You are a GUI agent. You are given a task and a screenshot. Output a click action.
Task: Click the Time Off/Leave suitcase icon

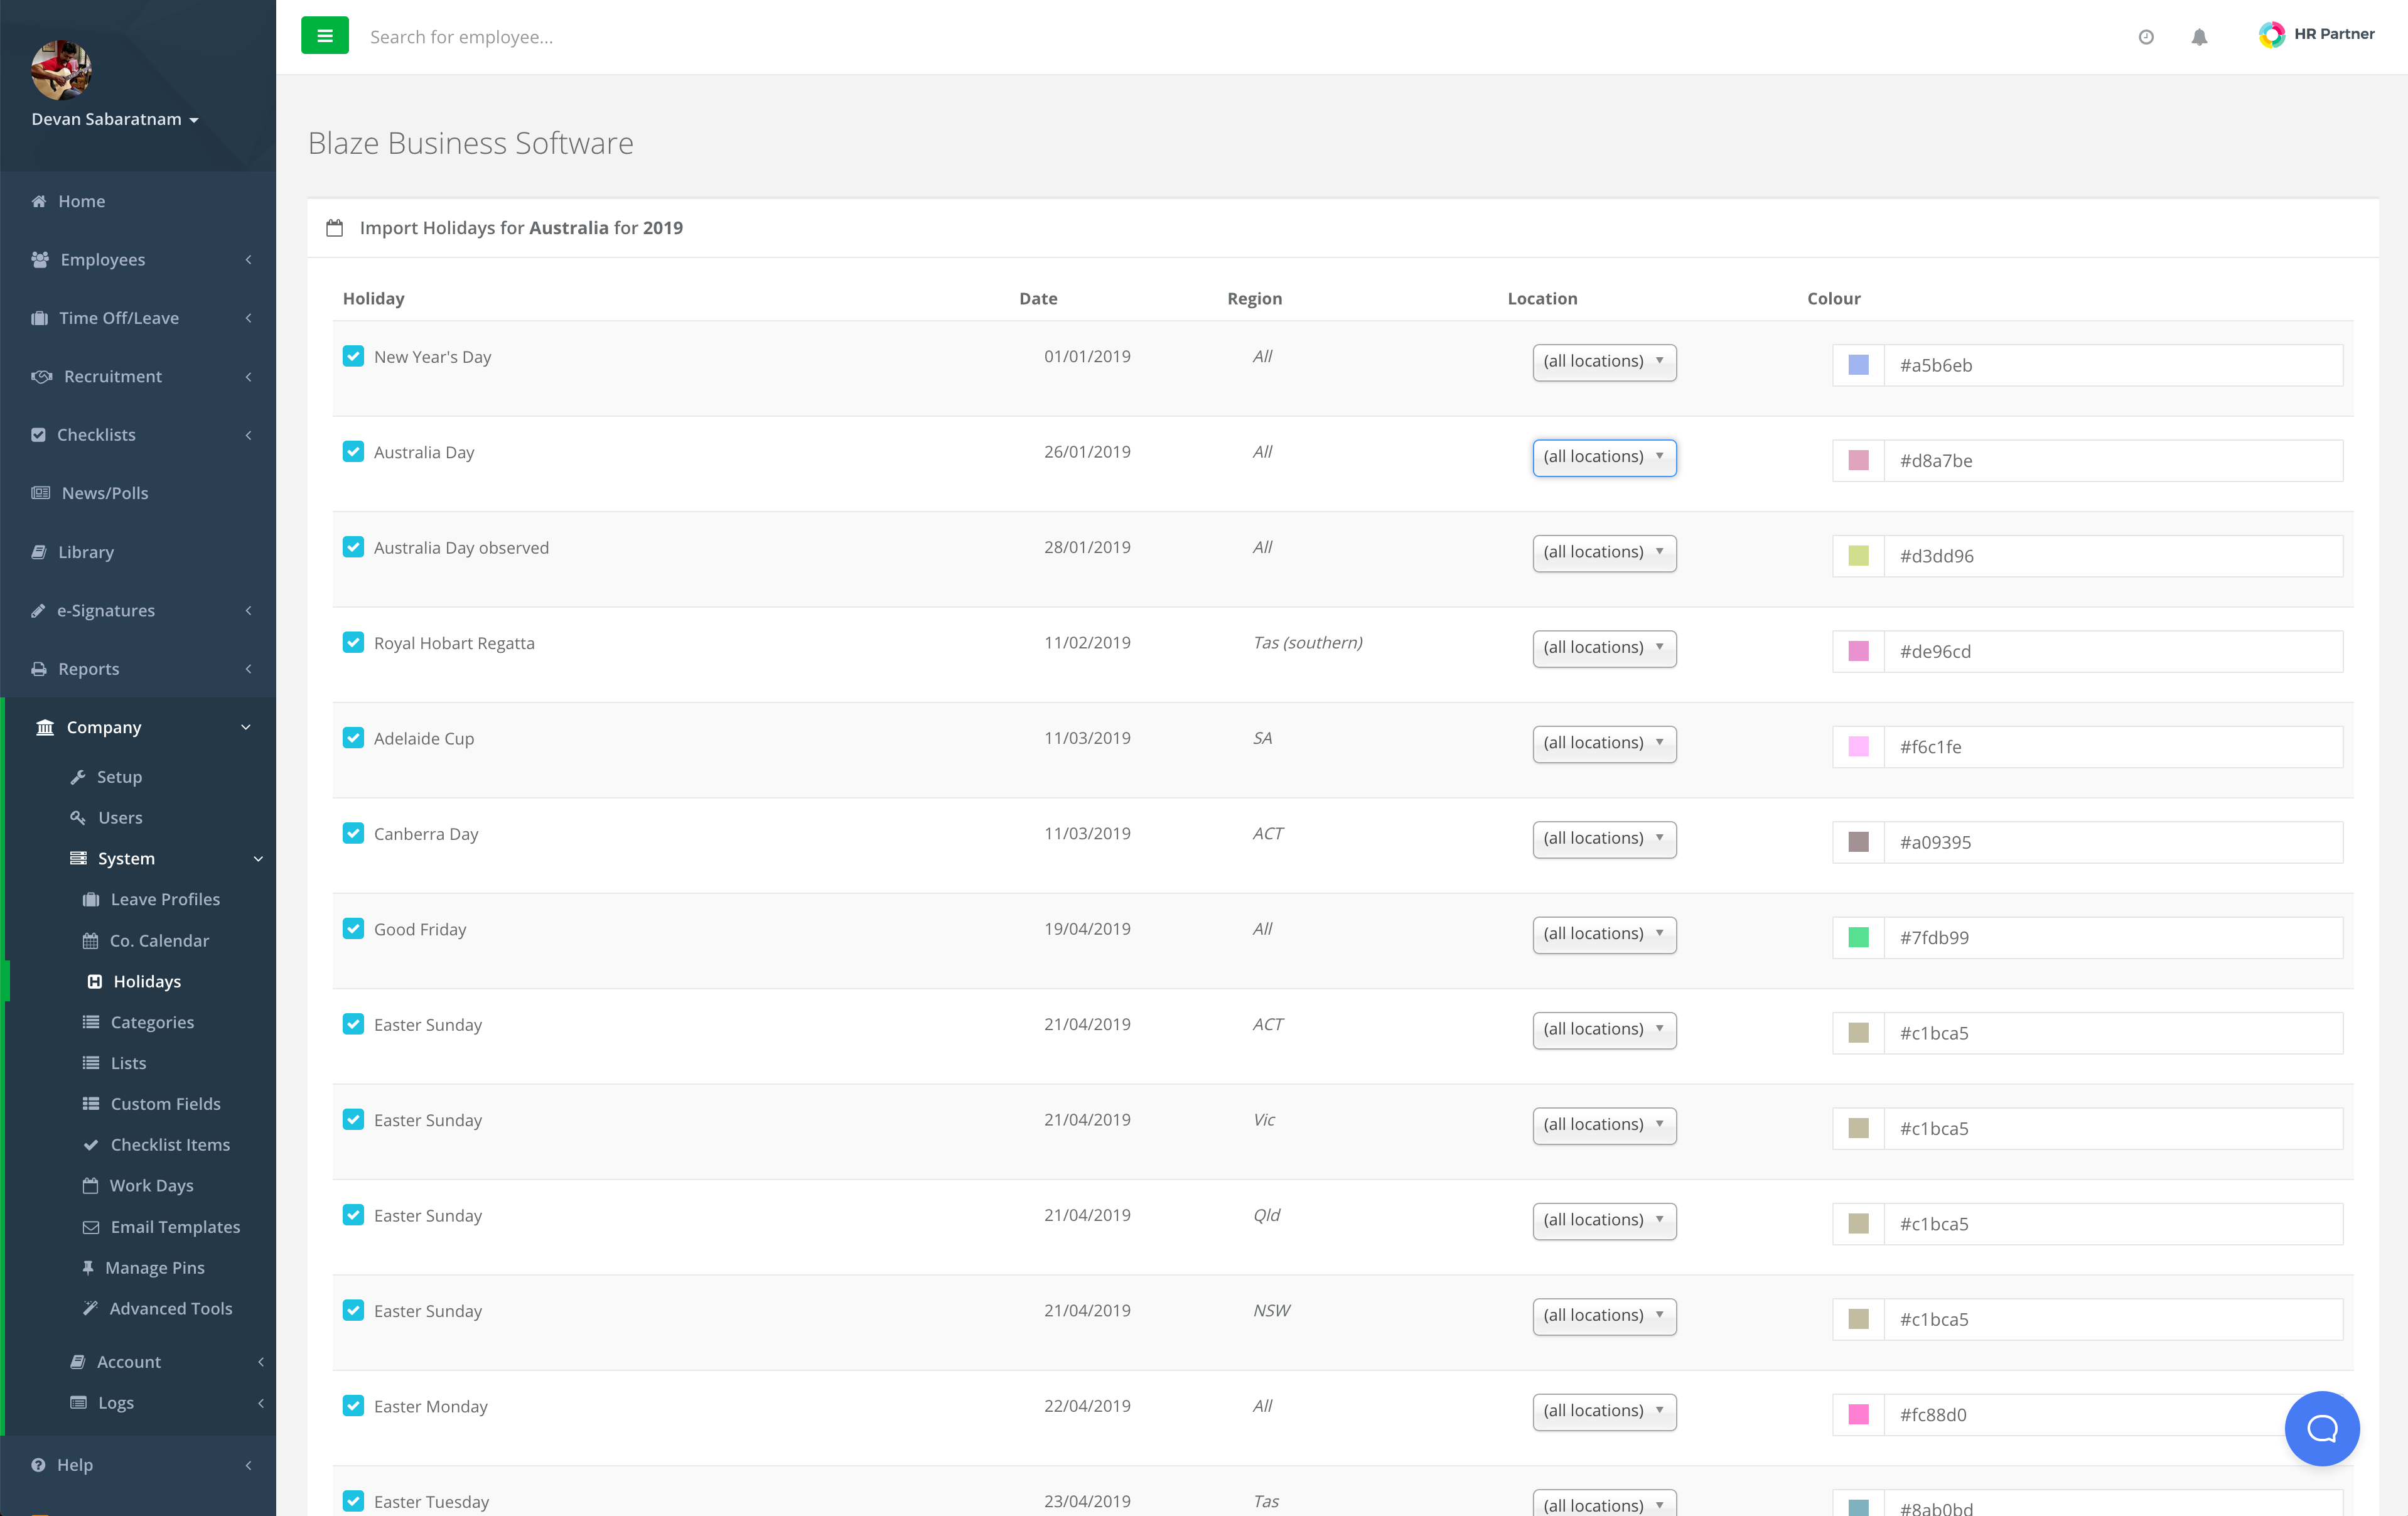[x=40, y=318]
